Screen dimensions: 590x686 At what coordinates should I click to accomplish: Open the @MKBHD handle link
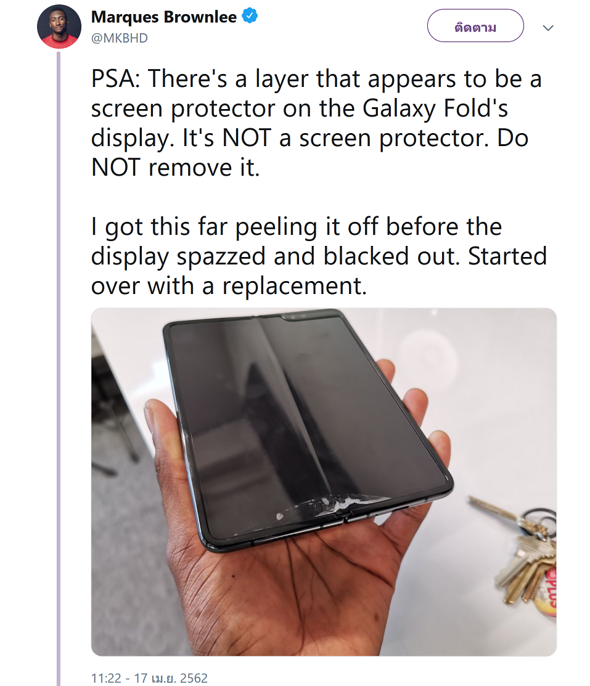[120, 38]
